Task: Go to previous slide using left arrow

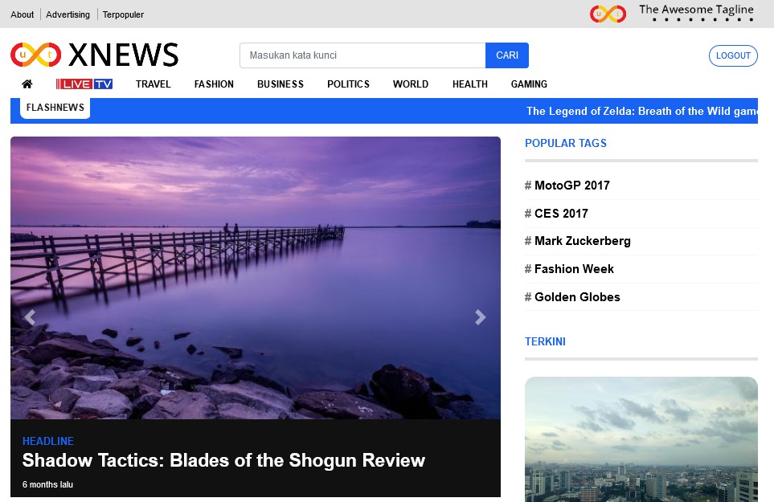Action: [x=30, y=317]
